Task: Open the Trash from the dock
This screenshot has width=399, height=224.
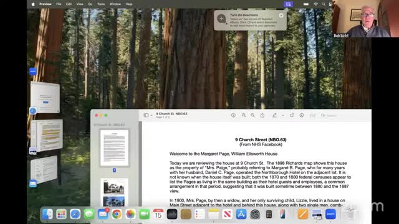Action: pyautogui.click(x=350, y=214)
